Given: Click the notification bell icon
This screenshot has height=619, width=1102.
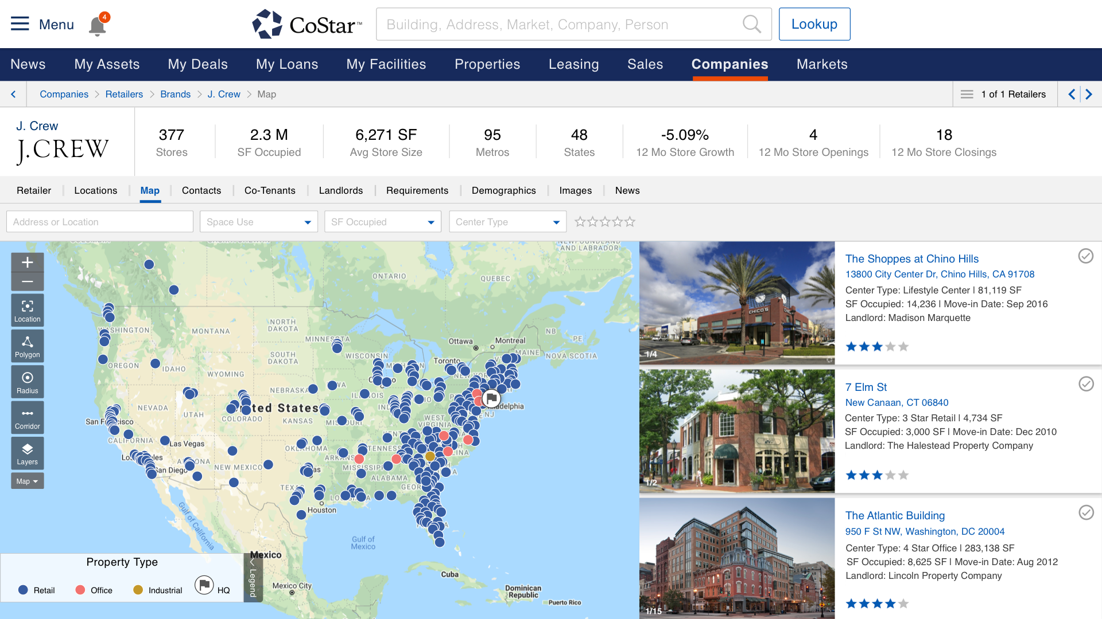Looking at the screenshot, I should point(98,25).
